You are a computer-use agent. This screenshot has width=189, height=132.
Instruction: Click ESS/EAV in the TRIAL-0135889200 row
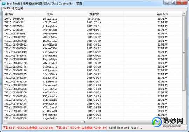(163, 70)
